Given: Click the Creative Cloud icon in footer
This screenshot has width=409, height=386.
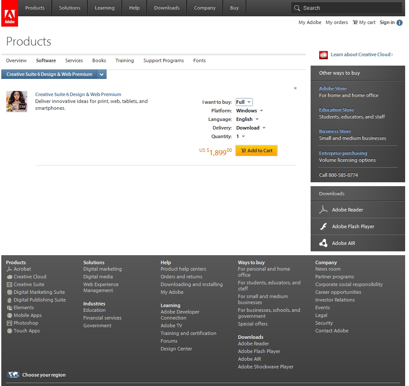Looking at the screenshot, I should 9,277.
